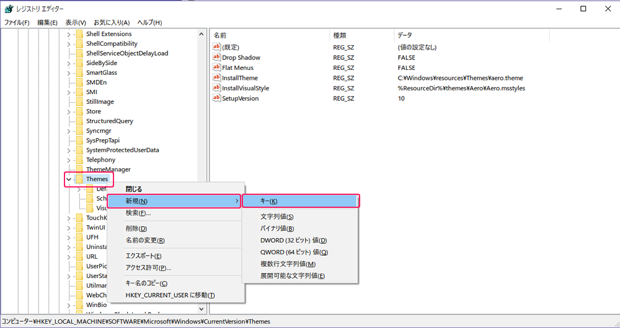
Task: Click the ShellServiceObjectDelayLoad folder icon
Action: click(x=79, y=53)
